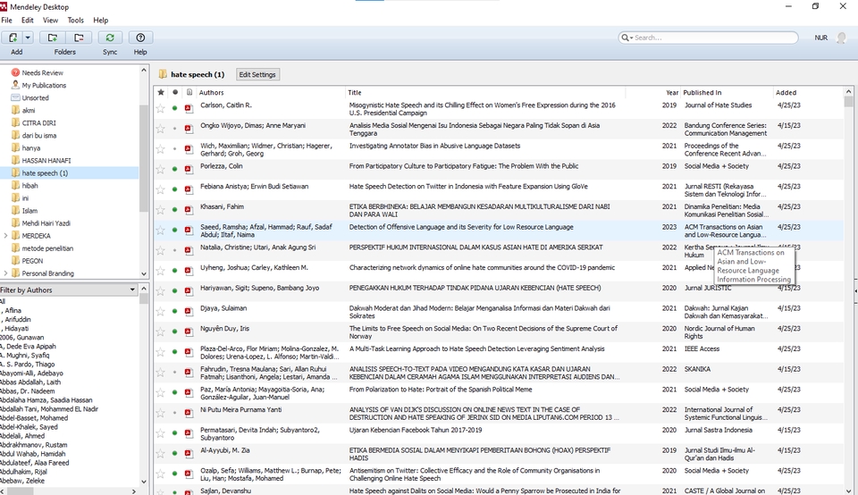858x495 pixels.
Task: Sort by read/unread dot column header
Action: (175, 92)
